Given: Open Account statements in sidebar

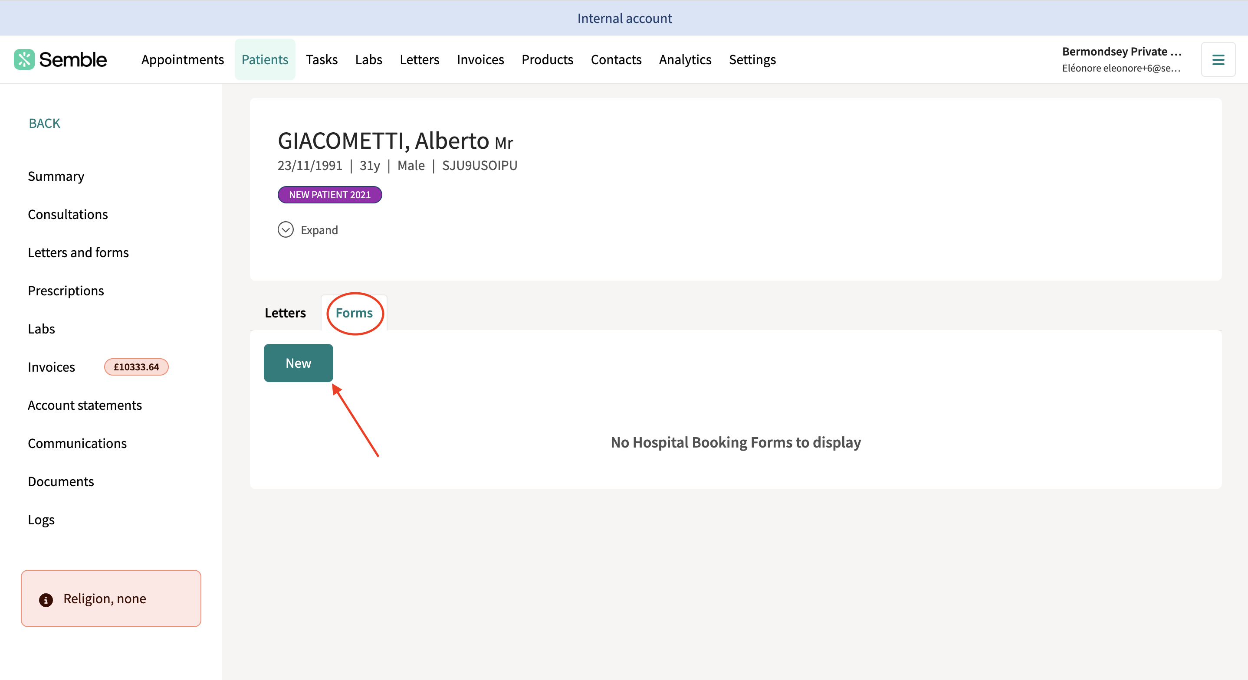Looking at the screenshot, I should [85, 405].
